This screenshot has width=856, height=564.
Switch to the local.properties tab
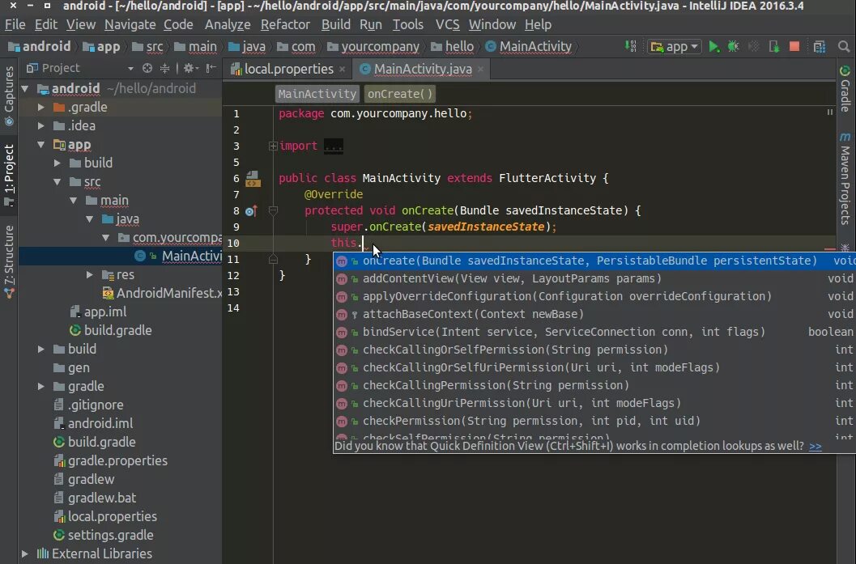(290, 70)
